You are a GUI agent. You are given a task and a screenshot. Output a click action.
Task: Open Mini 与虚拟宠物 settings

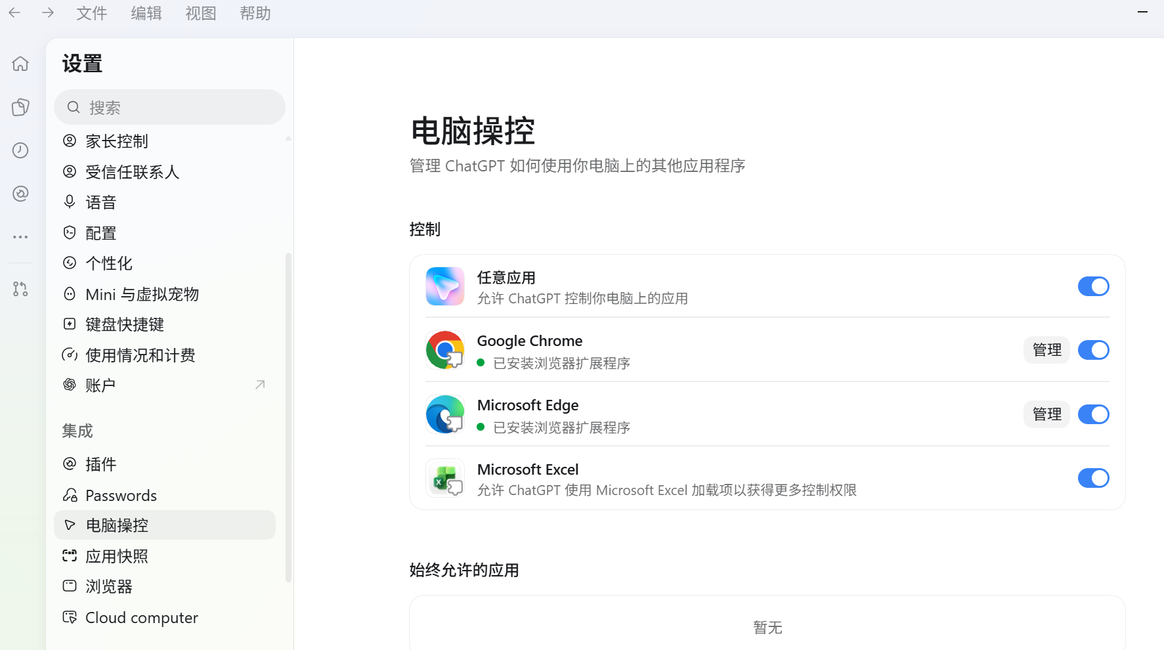[165, 294]
